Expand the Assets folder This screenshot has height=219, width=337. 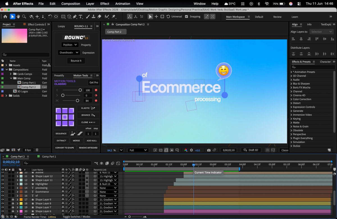(x=6, y=65)
